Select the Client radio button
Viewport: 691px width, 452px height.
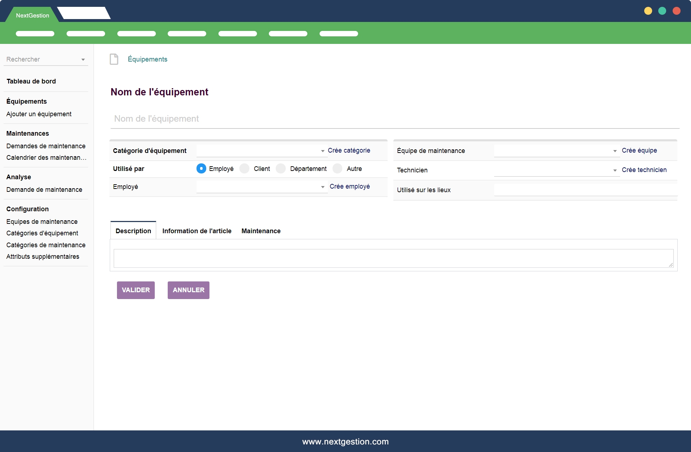coord(244,168)
